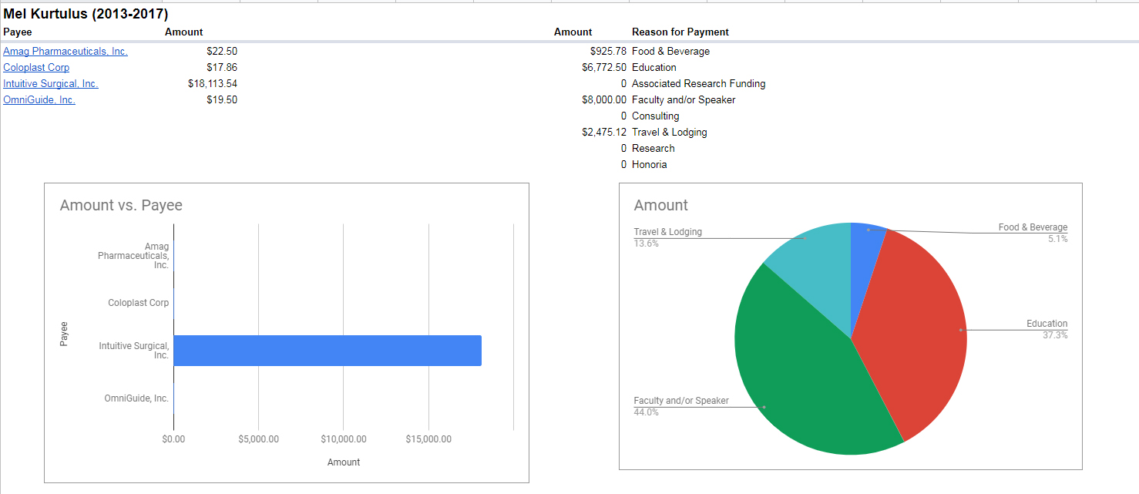The width and height of the screenshot is (1139, 494).
Task: Click the bar chart's Payee axis title
Action: click(64, 334)
